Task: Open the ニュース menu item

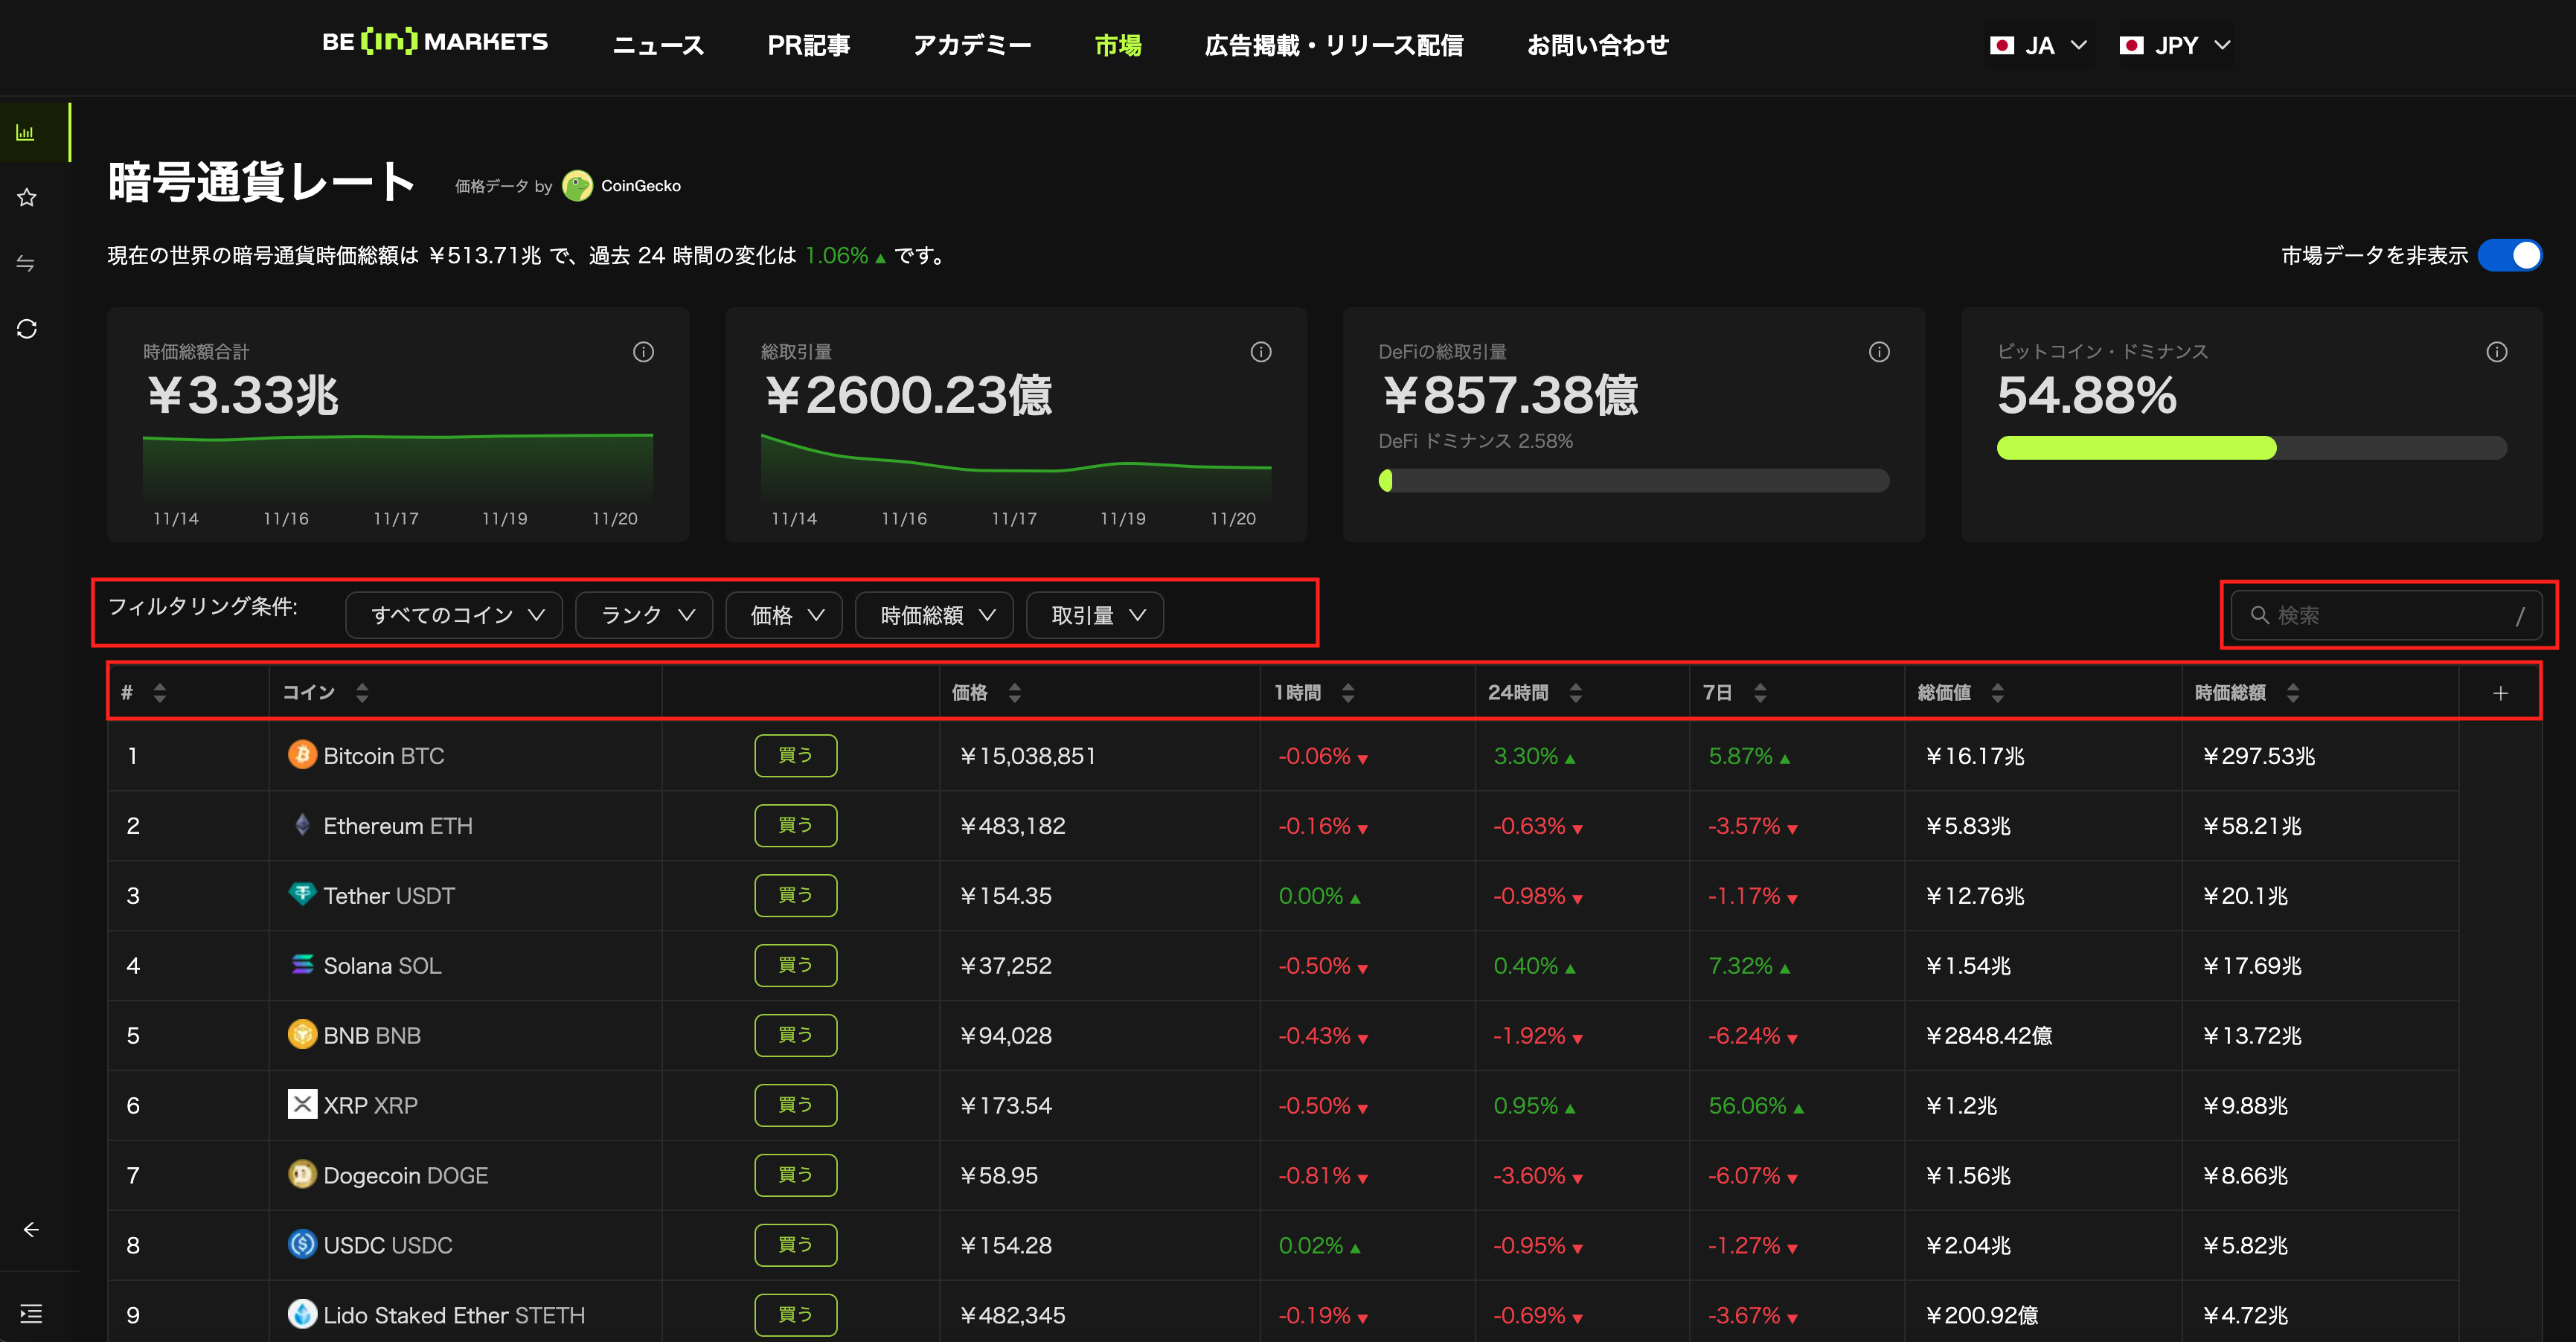Action: [x=658, y=45]
